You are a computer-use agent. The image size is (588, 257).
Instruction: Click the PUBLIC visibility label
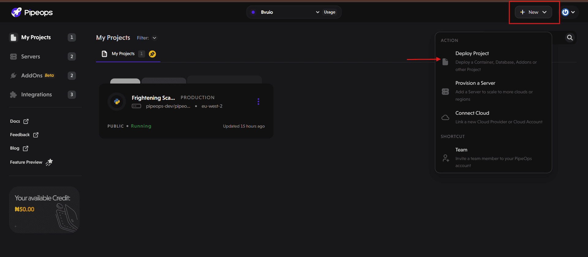coord(115,126)
